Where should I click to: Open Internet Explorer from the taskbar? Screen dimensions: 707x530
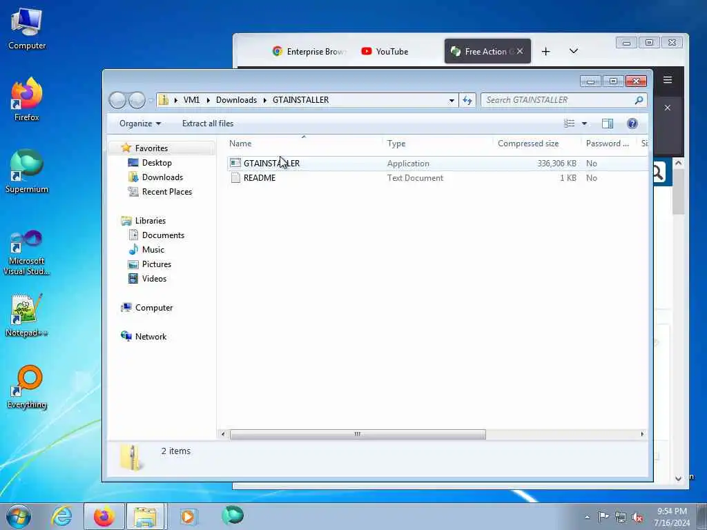(61, 516)
